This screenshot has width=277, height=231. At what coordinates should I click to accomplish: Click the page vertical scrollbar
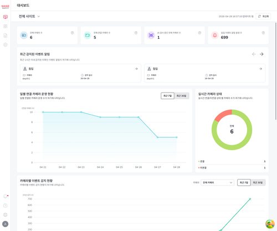(x=276, y=71)
